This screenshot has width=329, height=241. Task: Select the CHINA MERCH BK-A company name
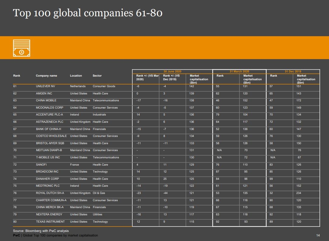tap(50, 207)
